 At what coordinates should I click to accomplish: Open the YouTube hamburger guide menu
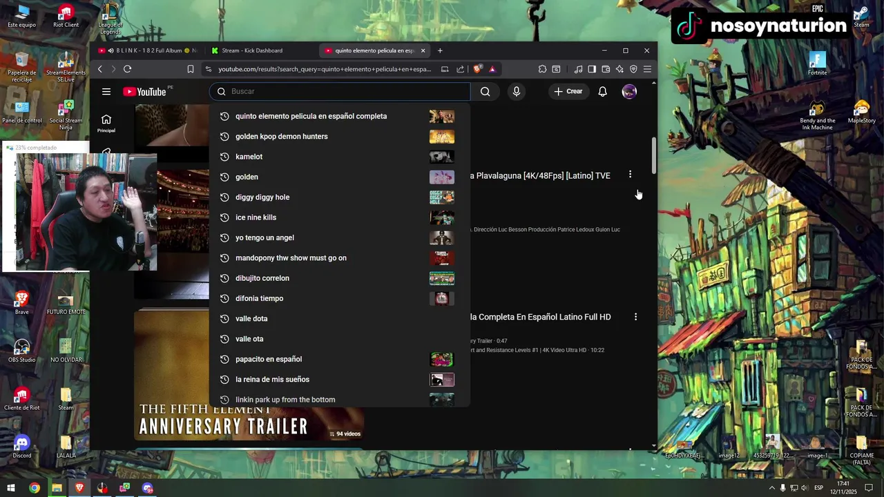106,91
